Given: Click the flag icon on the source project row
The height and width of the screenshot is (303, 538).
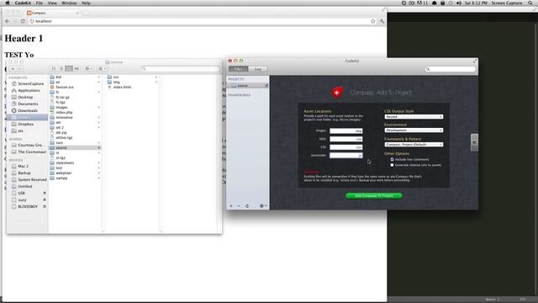Looking at the screenshot, I should point(266,86).
